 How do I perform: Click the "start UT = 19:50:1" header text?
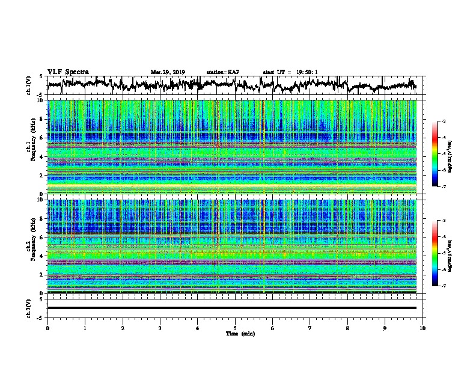290,72
